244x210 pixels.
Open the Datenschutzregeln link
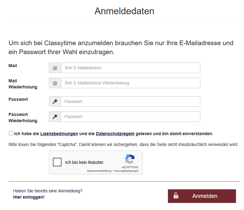tap(115, 134)
